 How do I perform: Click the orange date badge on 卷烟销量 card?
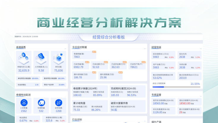click(x=94, y=52)
